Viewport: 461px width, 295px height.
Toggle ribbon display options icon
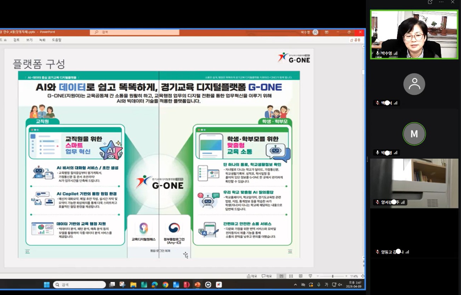(326, 32)
